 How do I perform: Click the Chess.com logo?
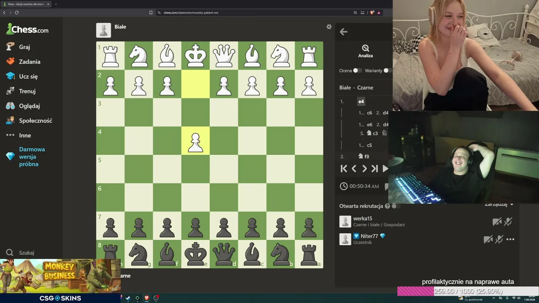27,29
